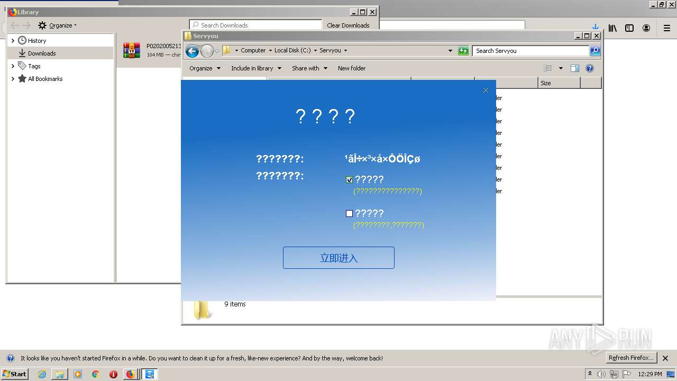The height and width of the screenshot is (381, 677).
Task: Expand the dropdown arrow after Local Disk (C:)
Action: (315, 51)
